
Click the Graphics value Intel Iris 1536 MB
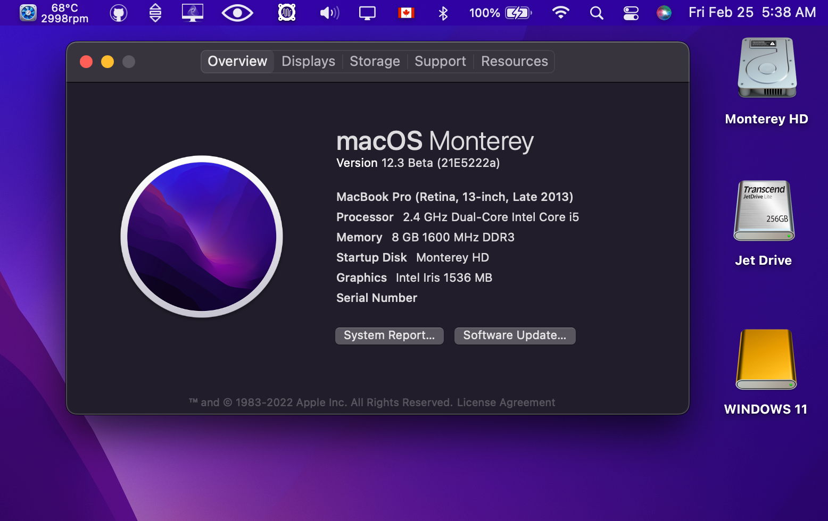[444, 278]
